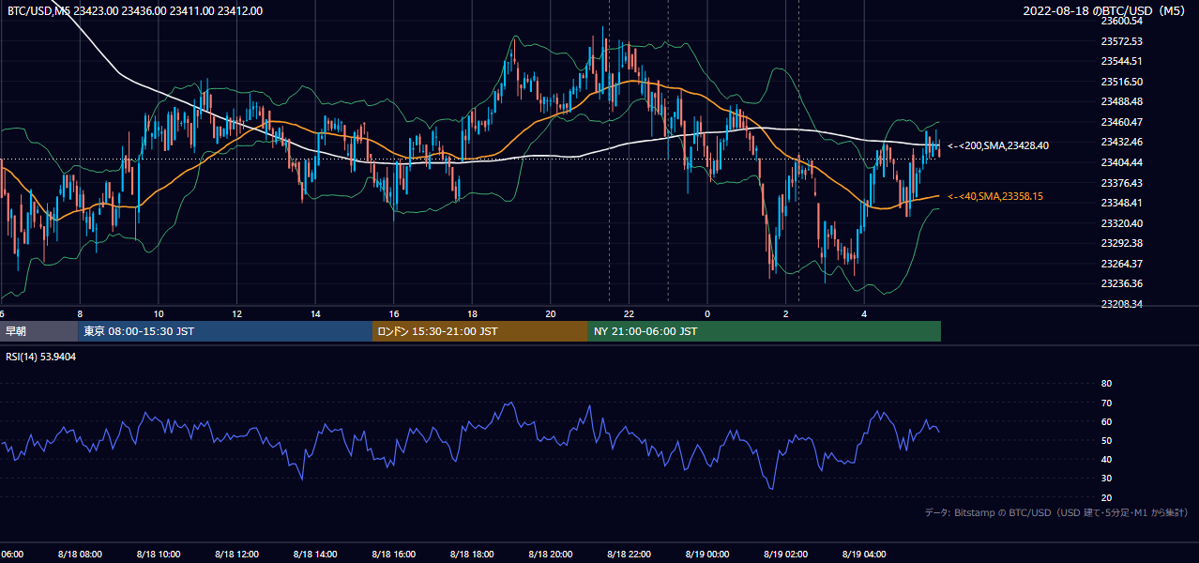Click price axis value 23488.48

(x=1121, y=101)
